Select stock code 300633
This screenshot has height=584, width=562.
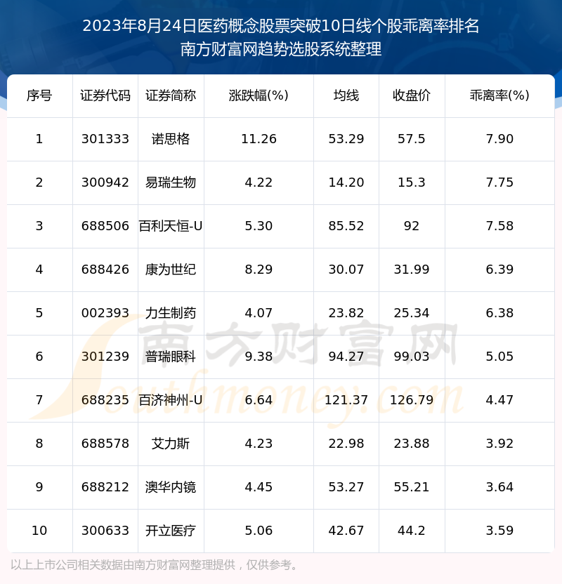(x=105, y=531)
